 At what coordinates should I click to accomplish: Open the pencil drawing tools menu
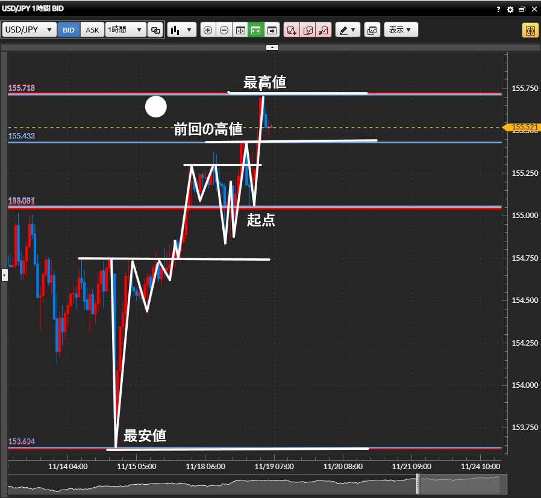[x=348, y=30]
